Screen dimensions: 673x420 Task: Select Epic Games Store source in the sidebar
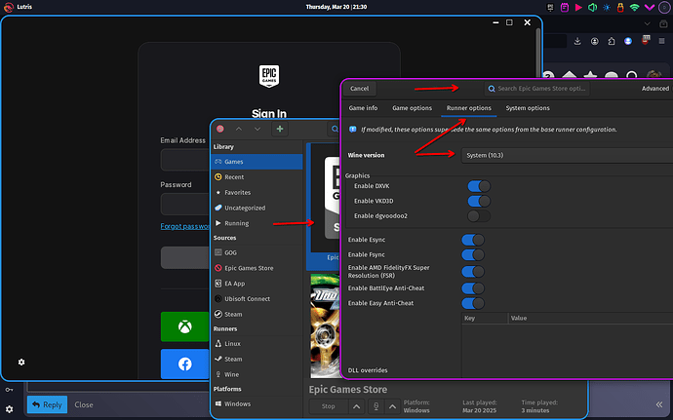(257, 268)
